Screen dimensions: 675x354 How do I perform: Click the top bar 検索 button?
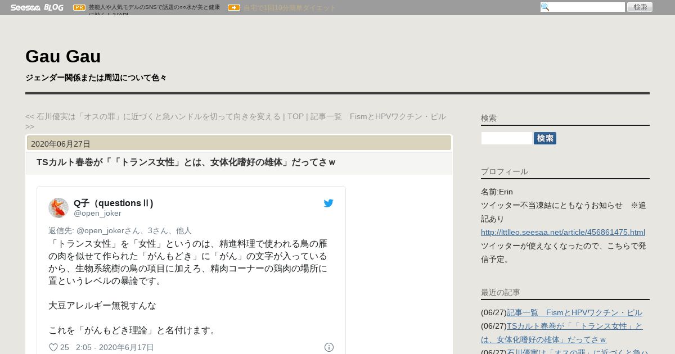coord(640,7)
